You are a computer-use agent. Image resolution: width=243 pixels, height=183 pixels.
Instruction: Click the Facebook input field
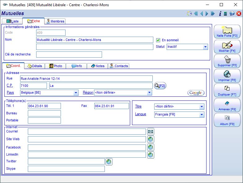pos(87,148)
